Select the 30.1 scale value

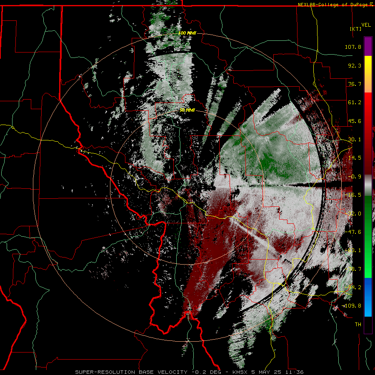(355, 140)
